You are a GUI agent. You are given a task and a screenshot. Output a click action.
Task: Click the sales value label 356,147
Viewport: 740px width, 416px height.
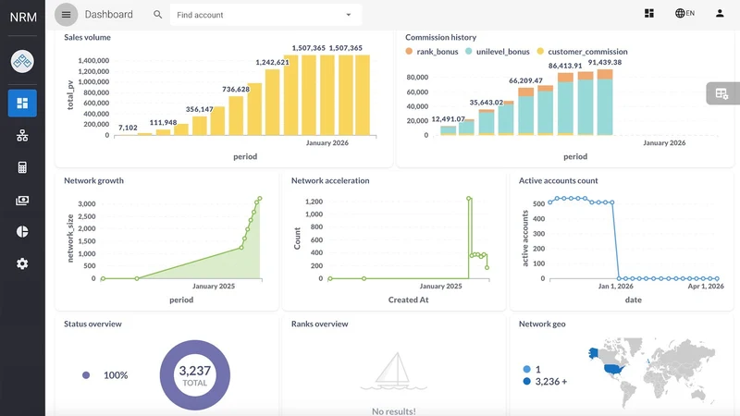(199, 109)
